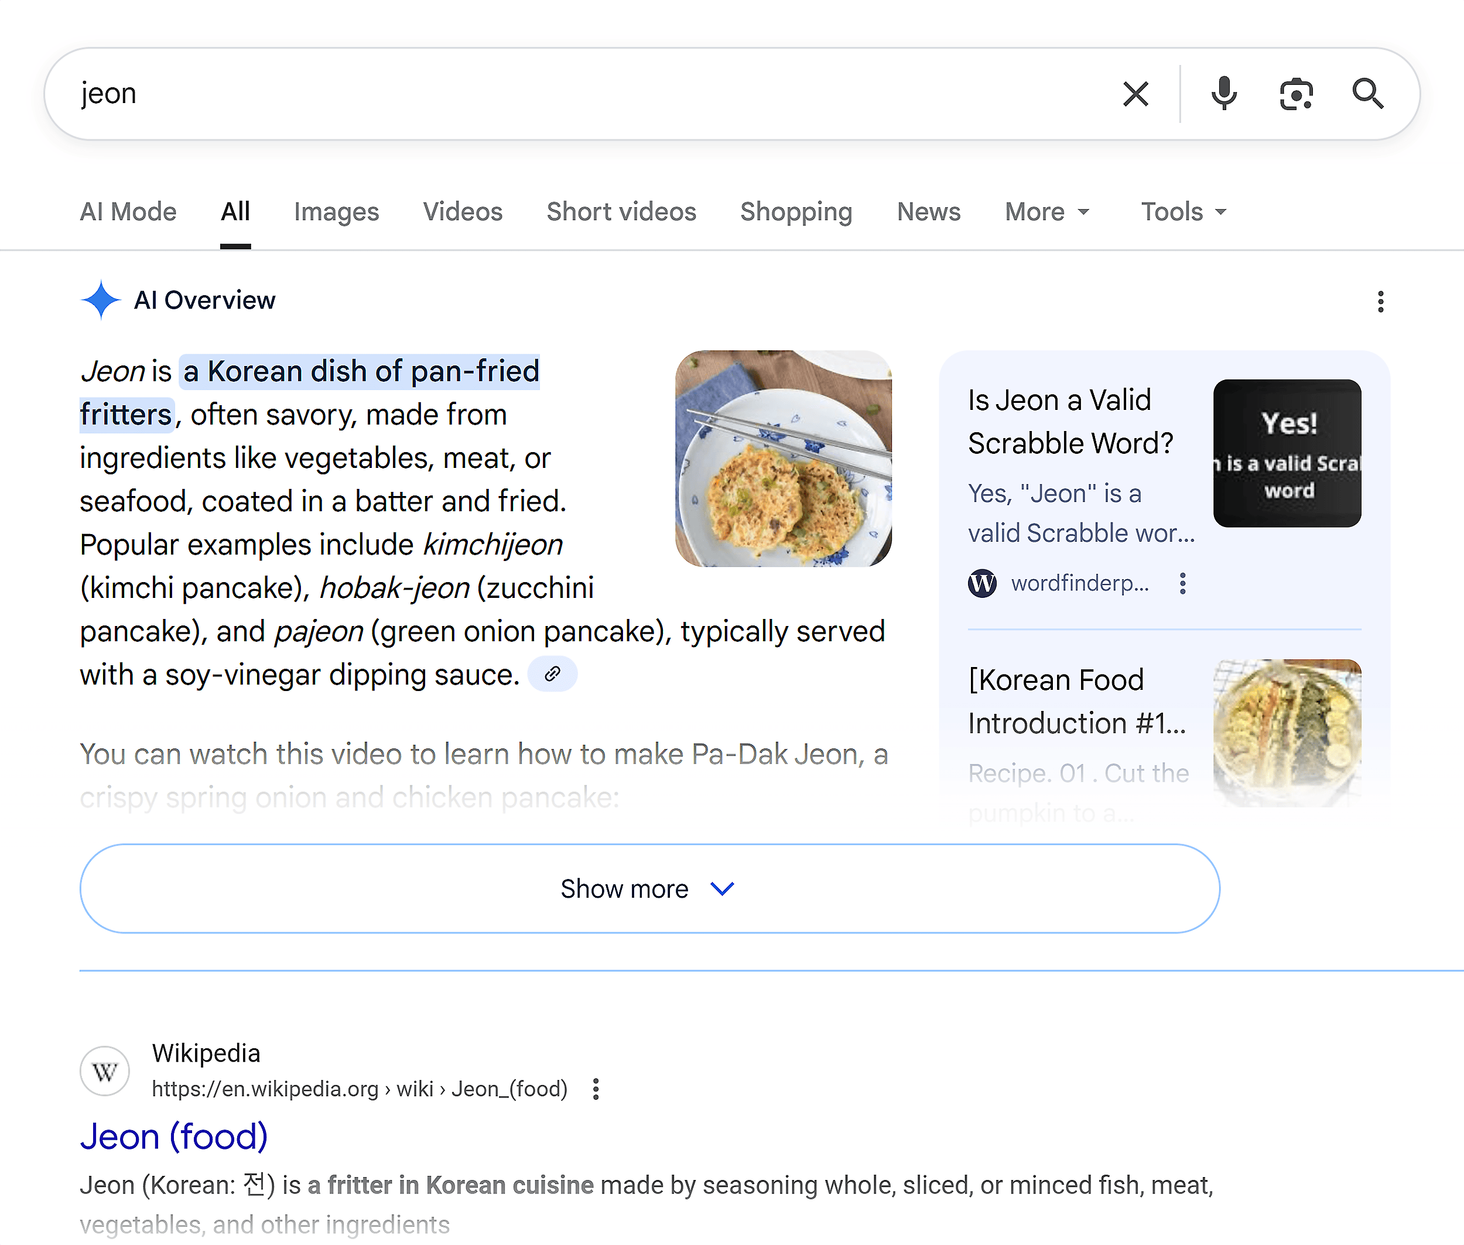The height and width of the screenshot is (1245, 1464).
Task: Click the photo of jeon with chopsticks
Action: (784, 458)
